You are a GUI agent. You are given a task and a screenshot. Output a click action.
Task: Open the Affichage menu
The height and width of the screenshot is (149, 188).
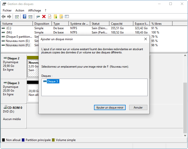34,10
